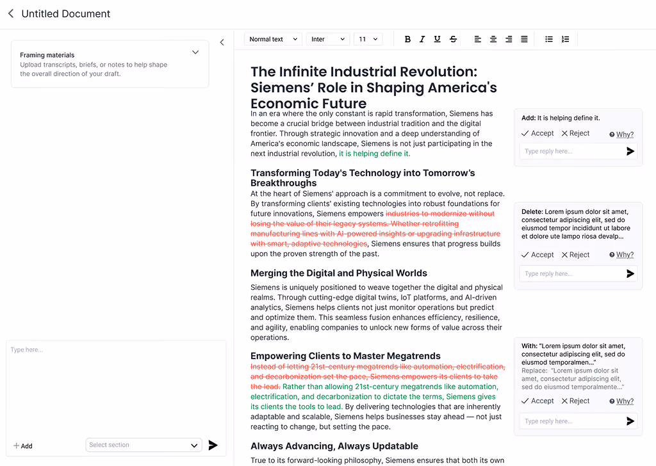Accept the Delete suggestion
The height and width of the screenshot is (466, 656).
[x=537, y=255]
